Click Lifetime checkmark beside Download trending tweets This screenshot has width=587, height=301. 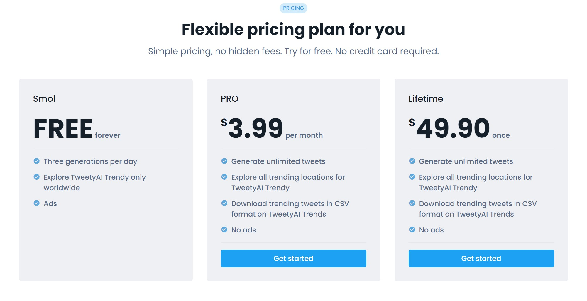412,203
